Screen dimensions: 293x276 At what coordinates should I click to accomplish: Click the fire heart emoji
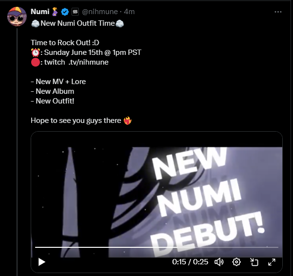click(128, 121)
